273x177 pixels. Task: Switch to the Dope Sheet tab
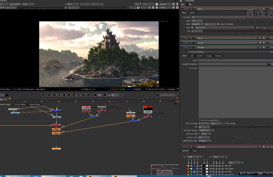[35, 105]
